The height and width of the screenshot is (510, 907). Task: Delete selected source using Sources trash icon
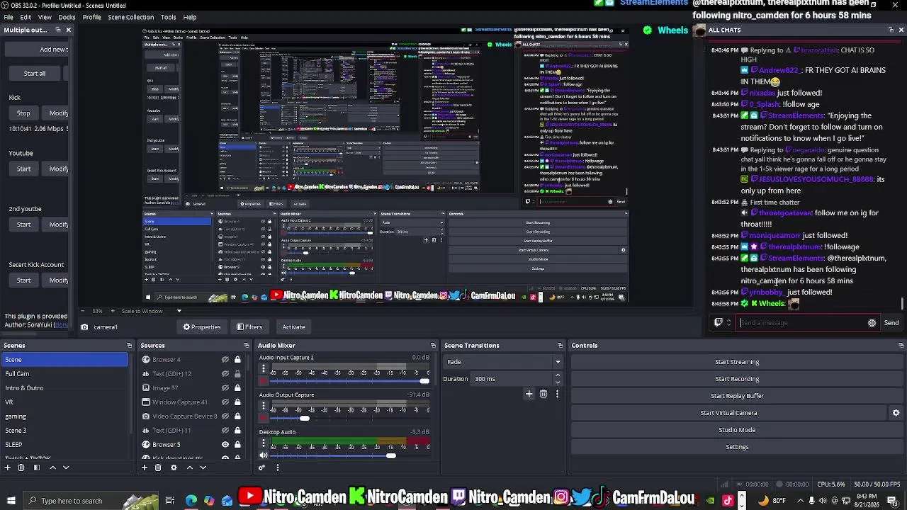[158, 467]
